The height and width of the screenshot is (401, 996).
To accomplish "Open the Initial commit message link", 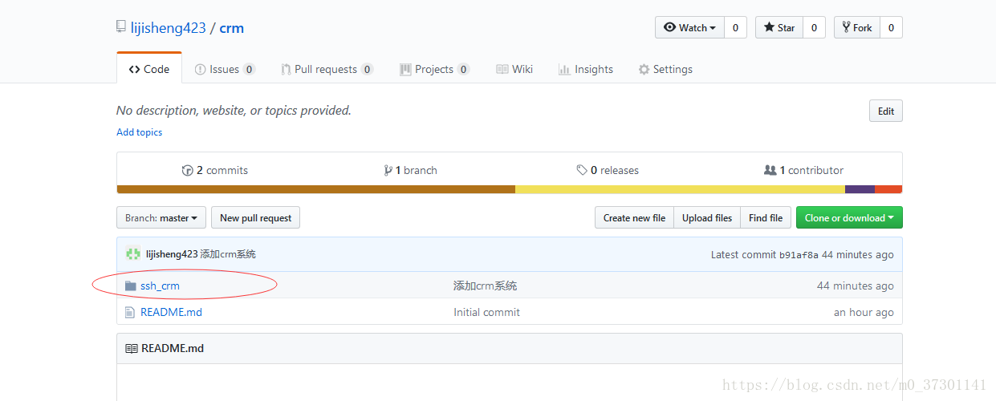I will click(486, 312).
